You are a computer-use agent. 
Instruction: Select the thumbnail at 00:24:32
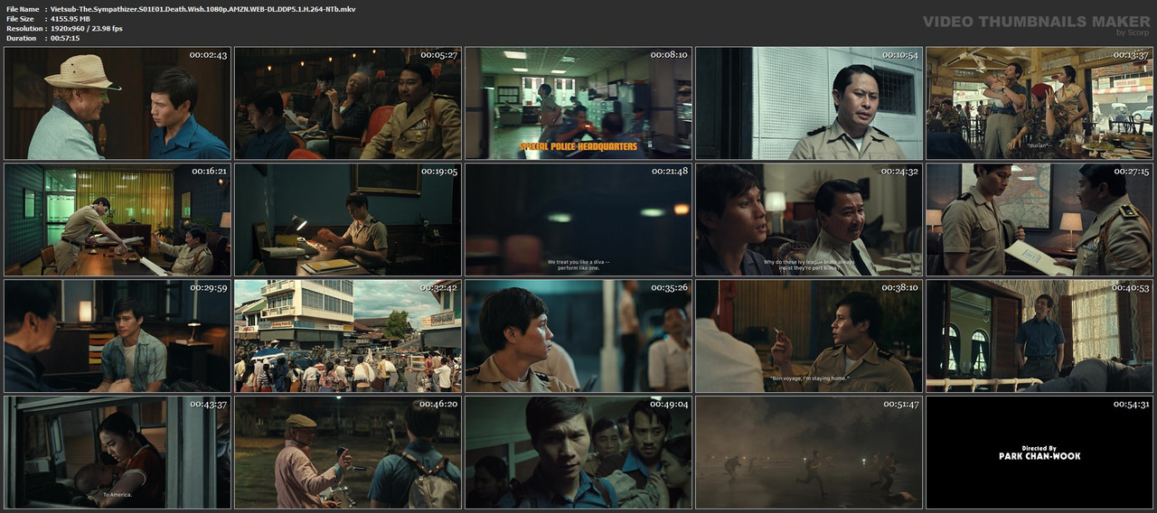click(x=809, y=219)
